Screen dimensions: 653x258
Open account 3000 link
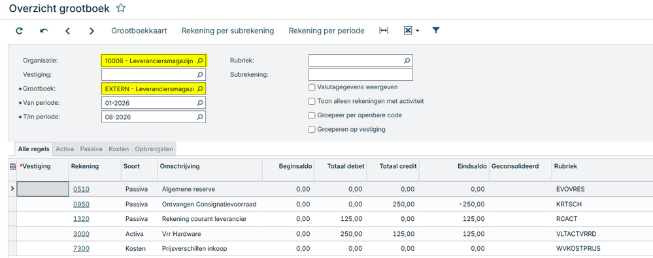[81, 234]
